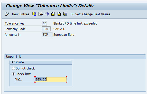Click the Company Code field 0001
The image size is (147, 94).
click(x=46, y=29)
